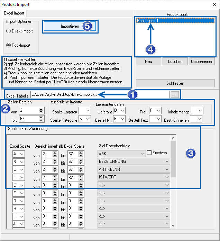The image size is (220, 241).
Task: Tick the Ersetzen checkbox
Action: (149, 153)
